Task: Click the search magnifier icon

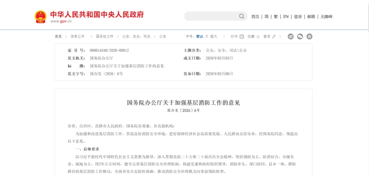Action: (x=241, y=16)
